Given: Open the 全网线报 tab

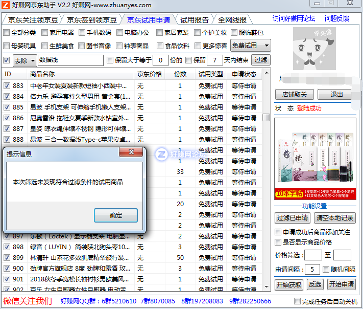Looking at the screenshot, I should (x=232, y=20).
